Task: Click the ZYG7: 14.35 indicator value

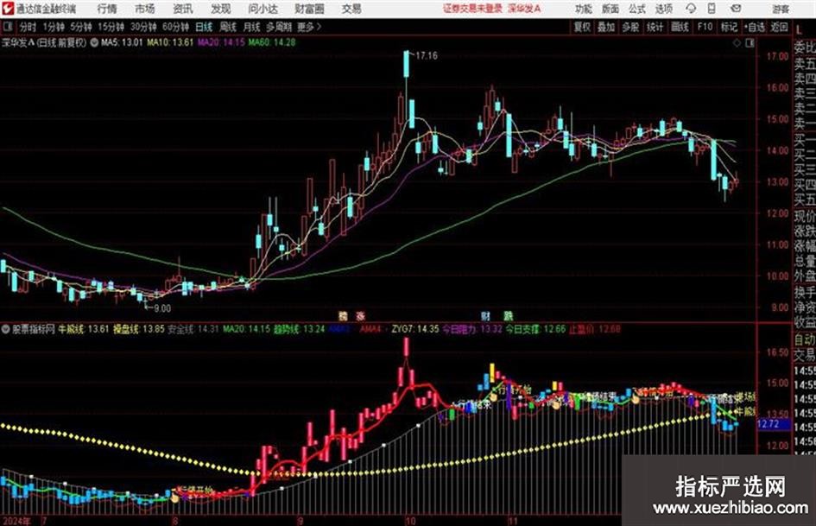Action: pyautogui.click(x=415, y=329)
